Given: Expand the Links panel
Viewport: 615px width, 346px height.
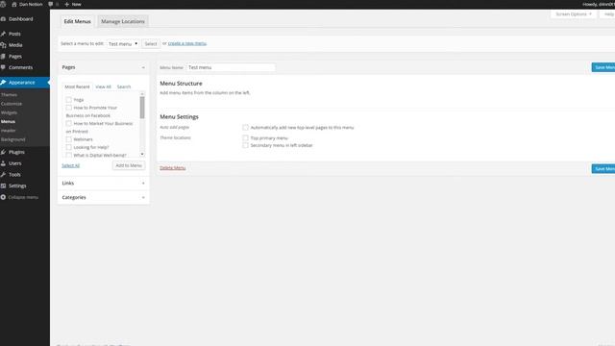Looking at the screenshot, I should click(x=143, y=184).
